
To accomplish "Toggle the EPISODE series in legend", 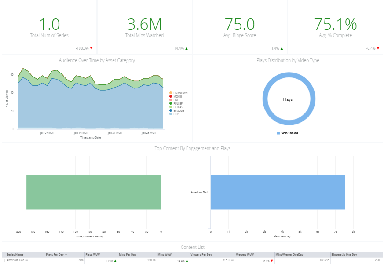I will coord(177,111).
